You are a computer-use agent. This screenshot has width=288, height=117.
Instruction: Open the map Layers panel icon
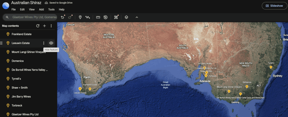pyautogui.click(x=126, y=17)
